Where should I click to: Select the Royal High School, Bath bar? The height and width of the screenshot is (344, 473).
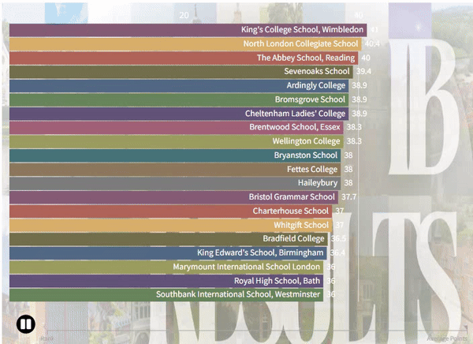point(166,281)
